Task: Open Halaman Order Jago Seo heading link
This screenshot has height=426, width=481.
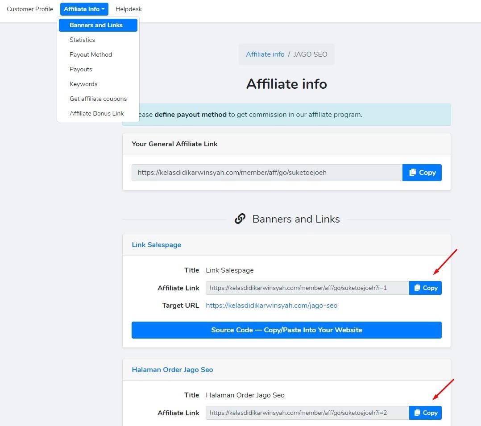Action: [172, 369]
